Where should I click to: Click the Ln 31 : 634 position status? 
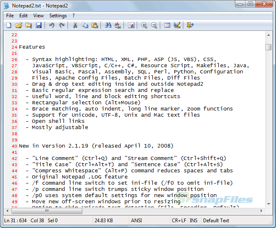pos(15,221)
